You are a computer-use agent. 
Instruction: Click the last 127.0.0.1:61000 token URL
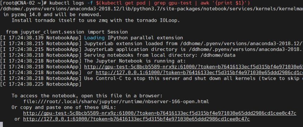(136, 119)
